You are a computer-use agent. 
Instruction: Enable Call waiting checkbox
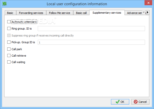pyautogui.click(x=9, y=62)
